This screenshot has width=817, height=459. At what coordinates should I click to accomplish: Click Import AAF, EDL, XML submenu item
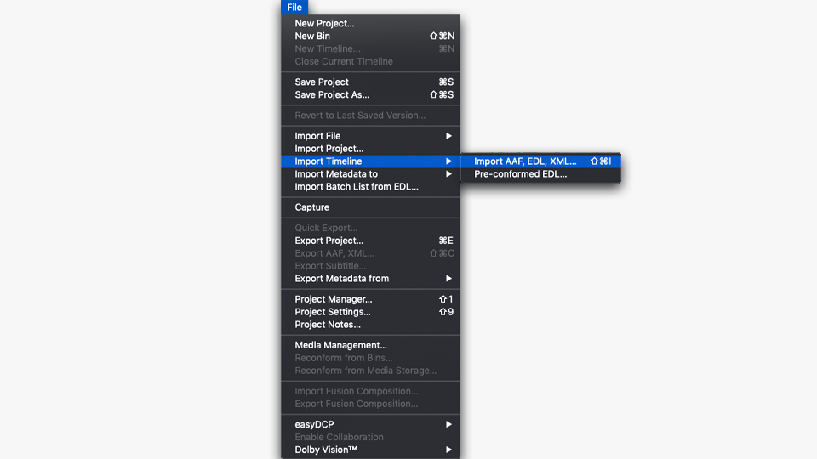pos(525,161)
